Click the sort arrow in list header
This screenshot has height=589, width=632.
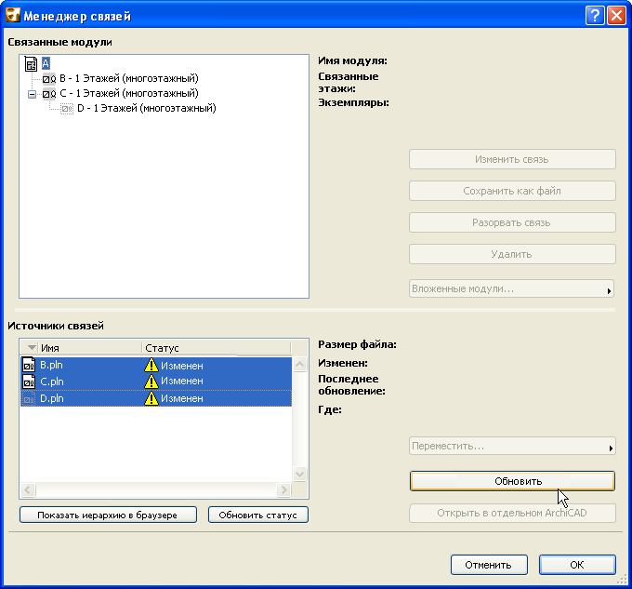pos(32,347)
